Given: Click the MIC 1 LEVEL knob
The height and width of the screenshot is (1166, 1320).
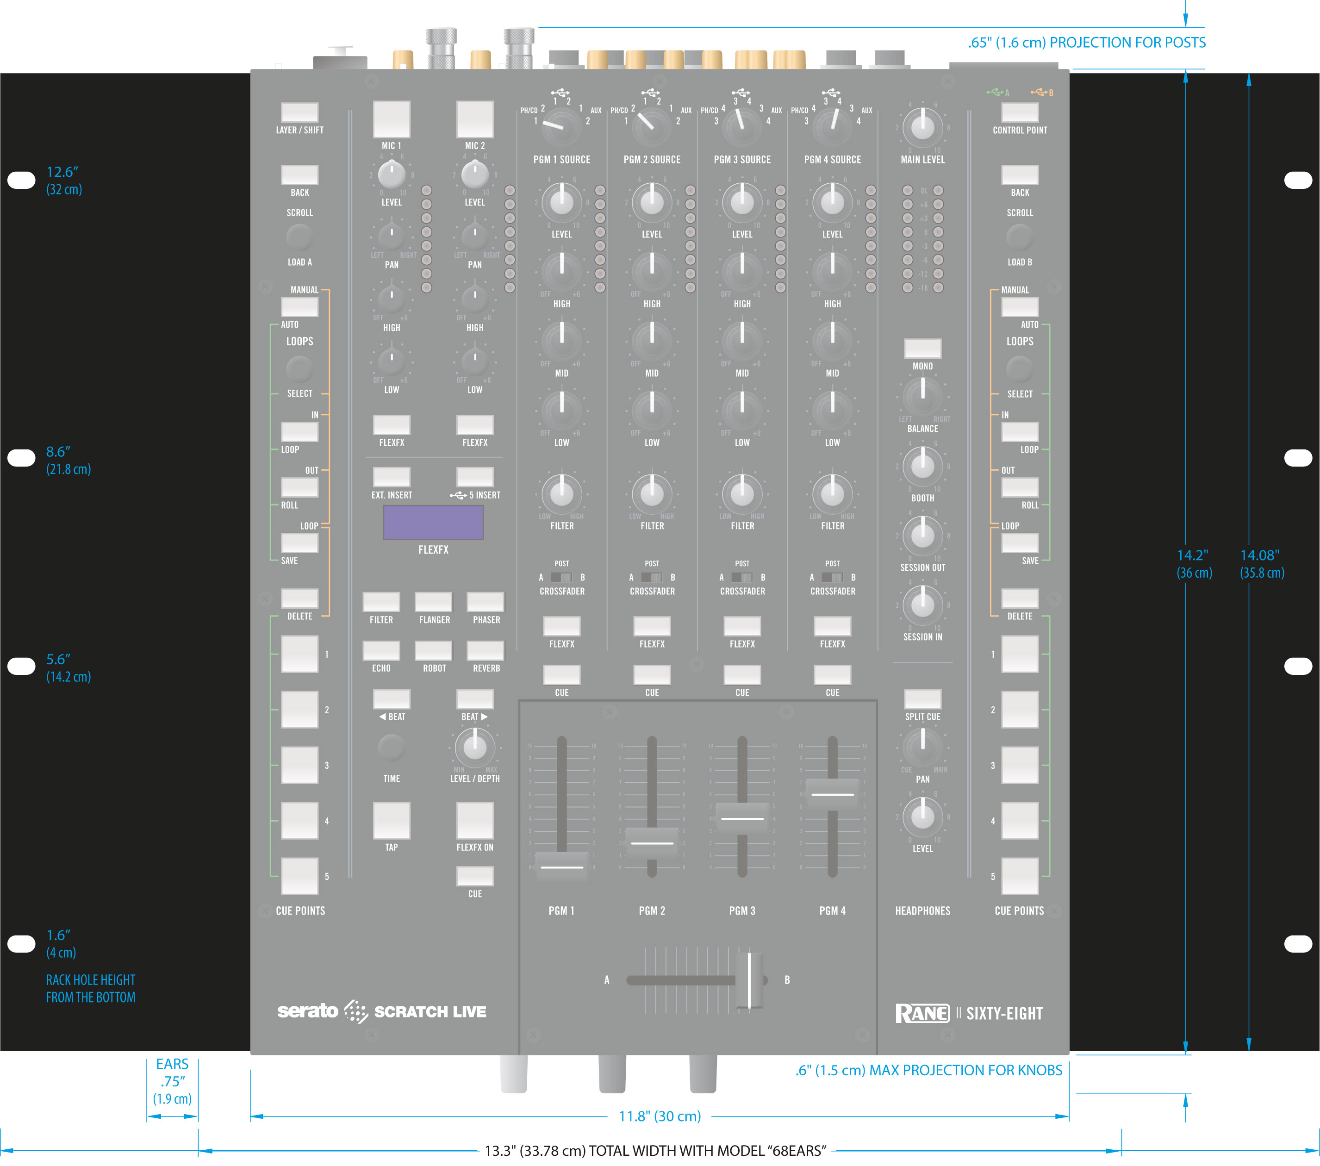Looking at the screenshot, I should 392,175.
